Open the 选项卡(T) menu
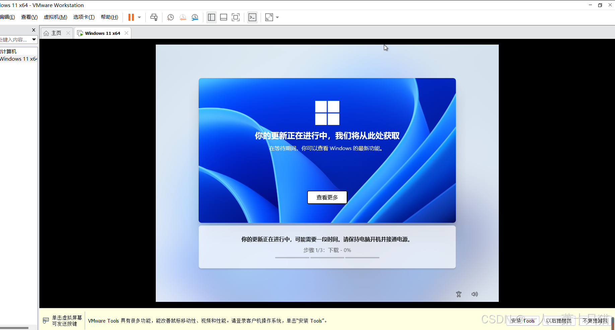Screen dimensions: 615x330 point(84,17)
